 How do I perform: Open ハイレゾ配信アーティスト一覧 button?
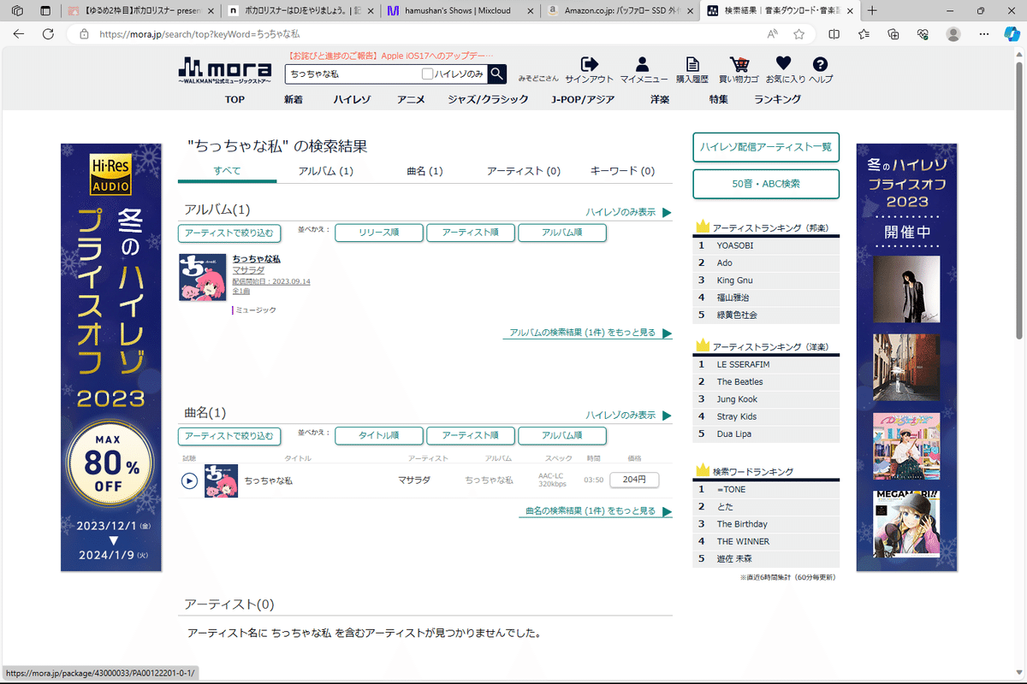[766, 147]
